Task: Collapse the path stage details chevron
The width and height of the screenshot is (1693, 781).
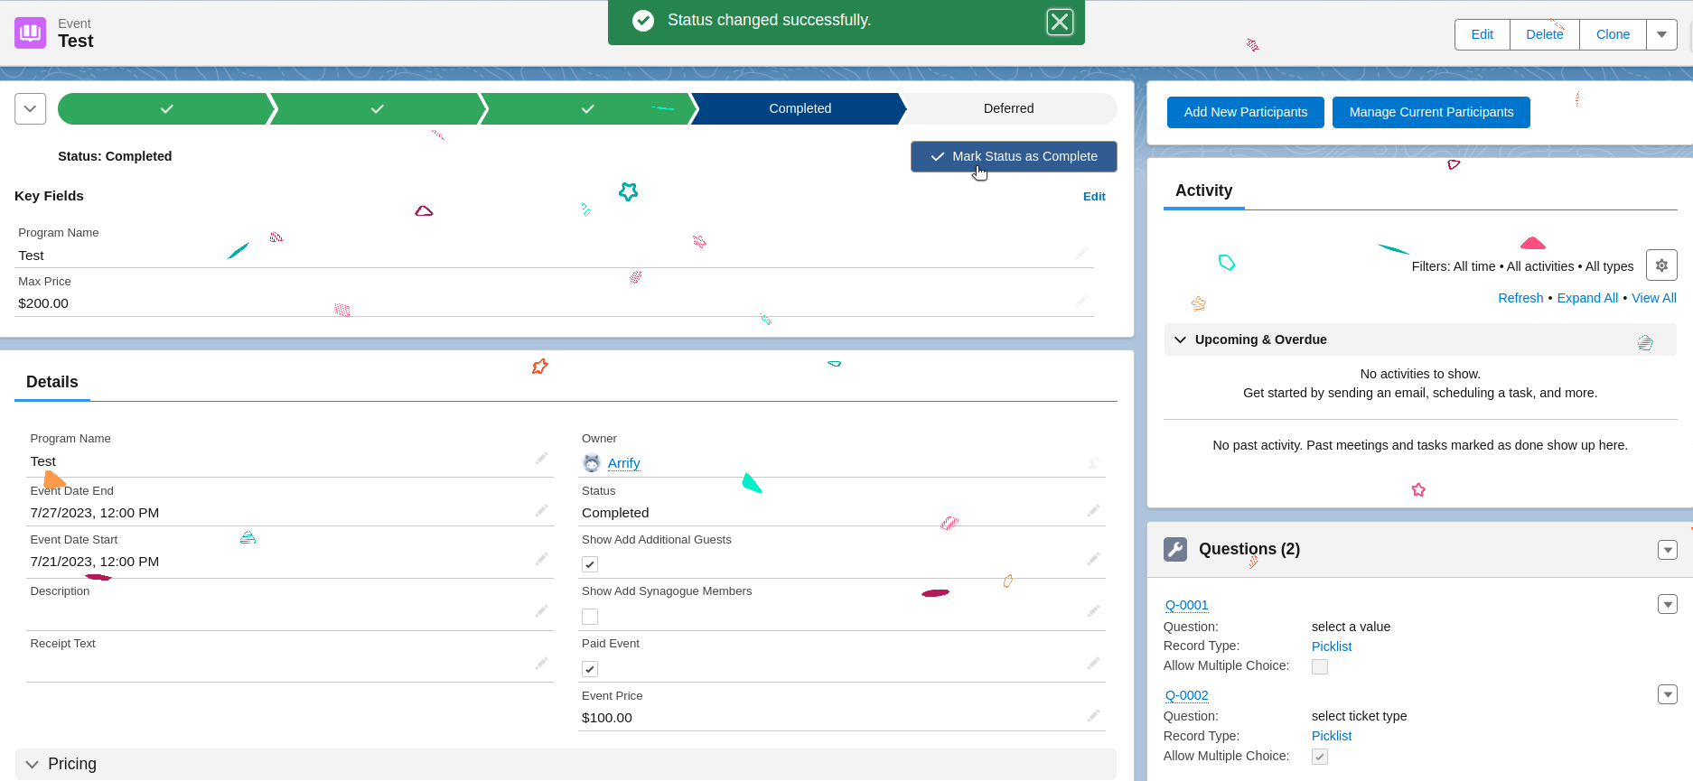Action: (30, 109)
